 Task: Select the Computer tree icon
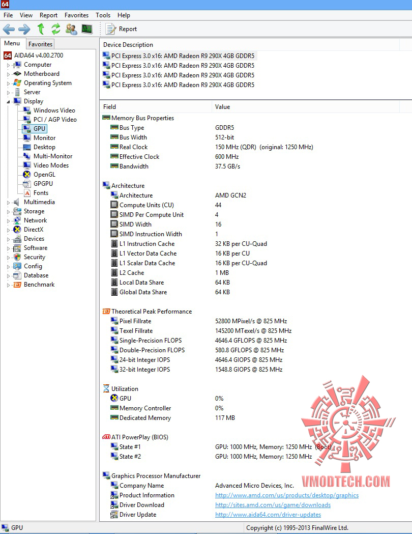tap(17, 65)
